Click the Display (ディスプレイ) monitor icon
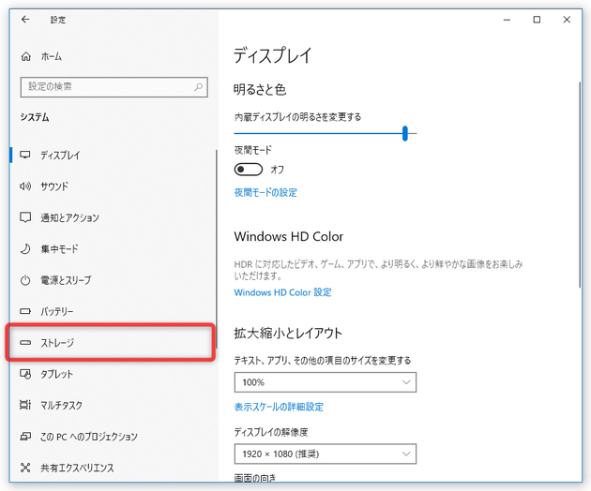591x491 pixels. tap(25, 155)
